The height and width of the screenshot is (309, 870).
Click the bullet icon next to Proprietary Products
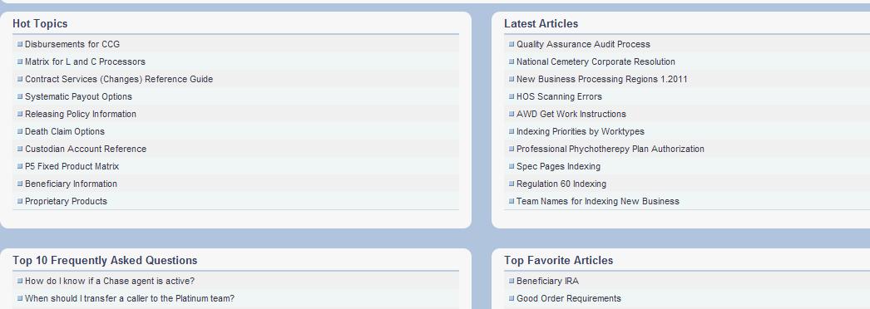[20, 201]
